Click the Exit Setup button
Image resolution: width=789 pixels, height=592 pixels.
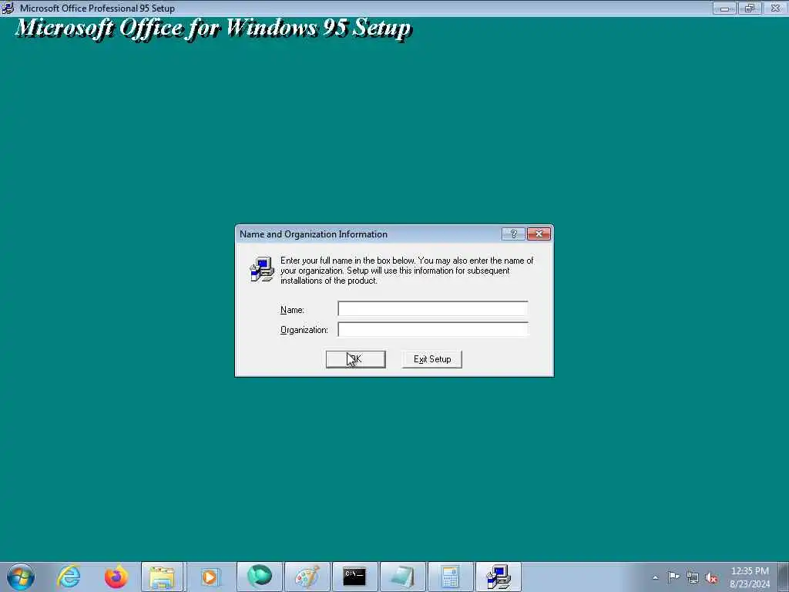[x=432, y=359]
